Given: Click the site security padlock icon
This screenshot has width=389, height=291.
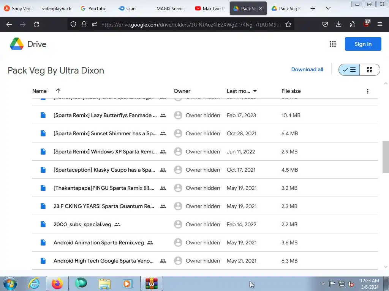Looking at the screenshot, I should point(84,24).
